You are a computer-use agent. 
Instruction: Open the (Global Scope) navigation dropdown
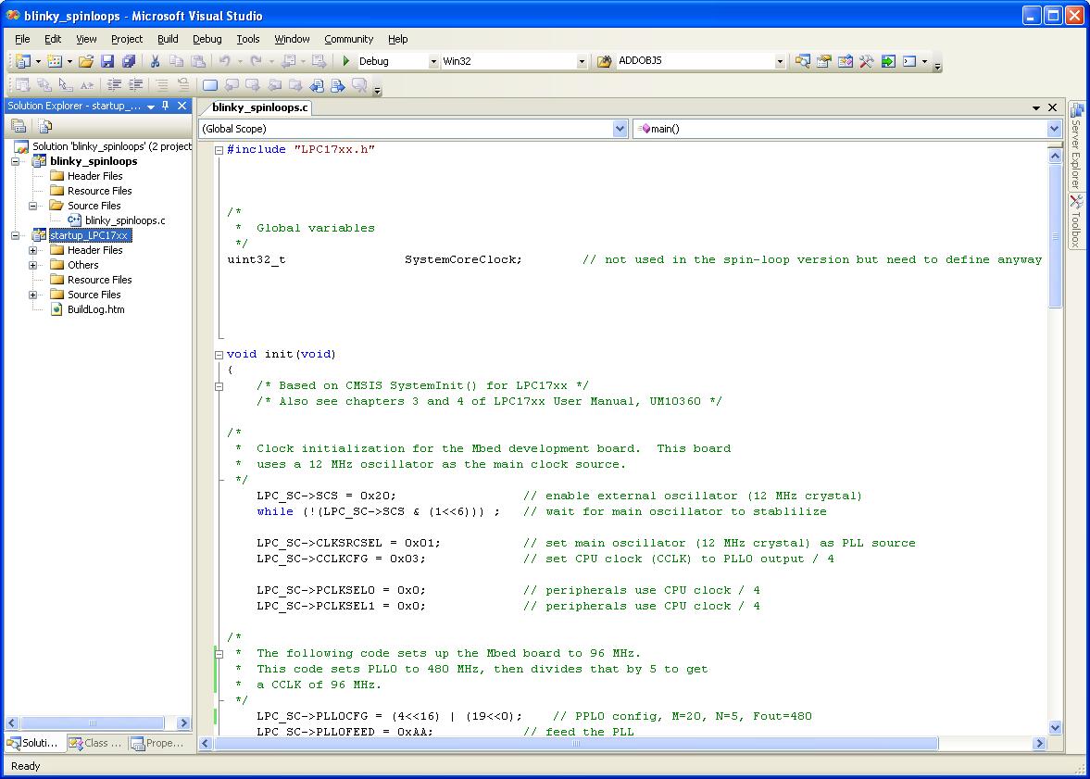tap(620, 128)
